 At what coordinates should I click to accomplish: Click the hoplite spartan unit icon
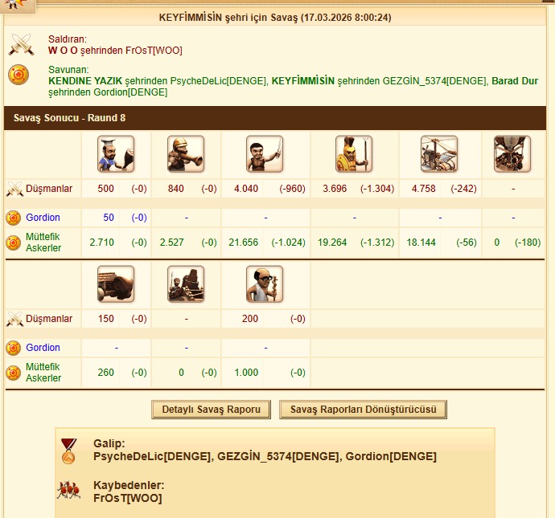point(354,154)
